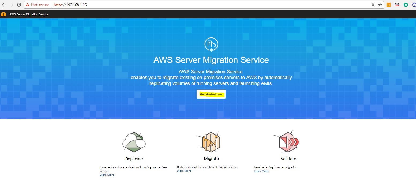Open Learn More link under Migrate
The image size is (416, 180).
point(184,171)
